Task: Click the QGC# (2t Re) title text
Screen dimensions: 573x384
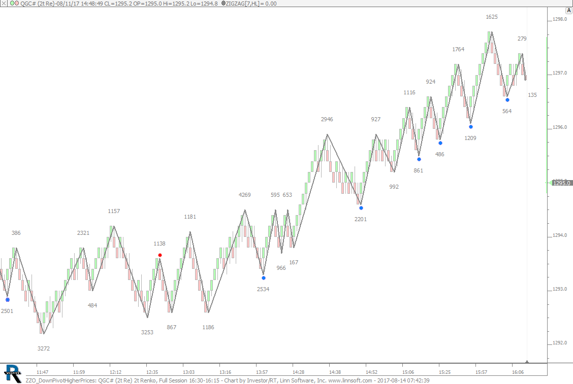Action: pyautogui.click(x=37, y=3)
